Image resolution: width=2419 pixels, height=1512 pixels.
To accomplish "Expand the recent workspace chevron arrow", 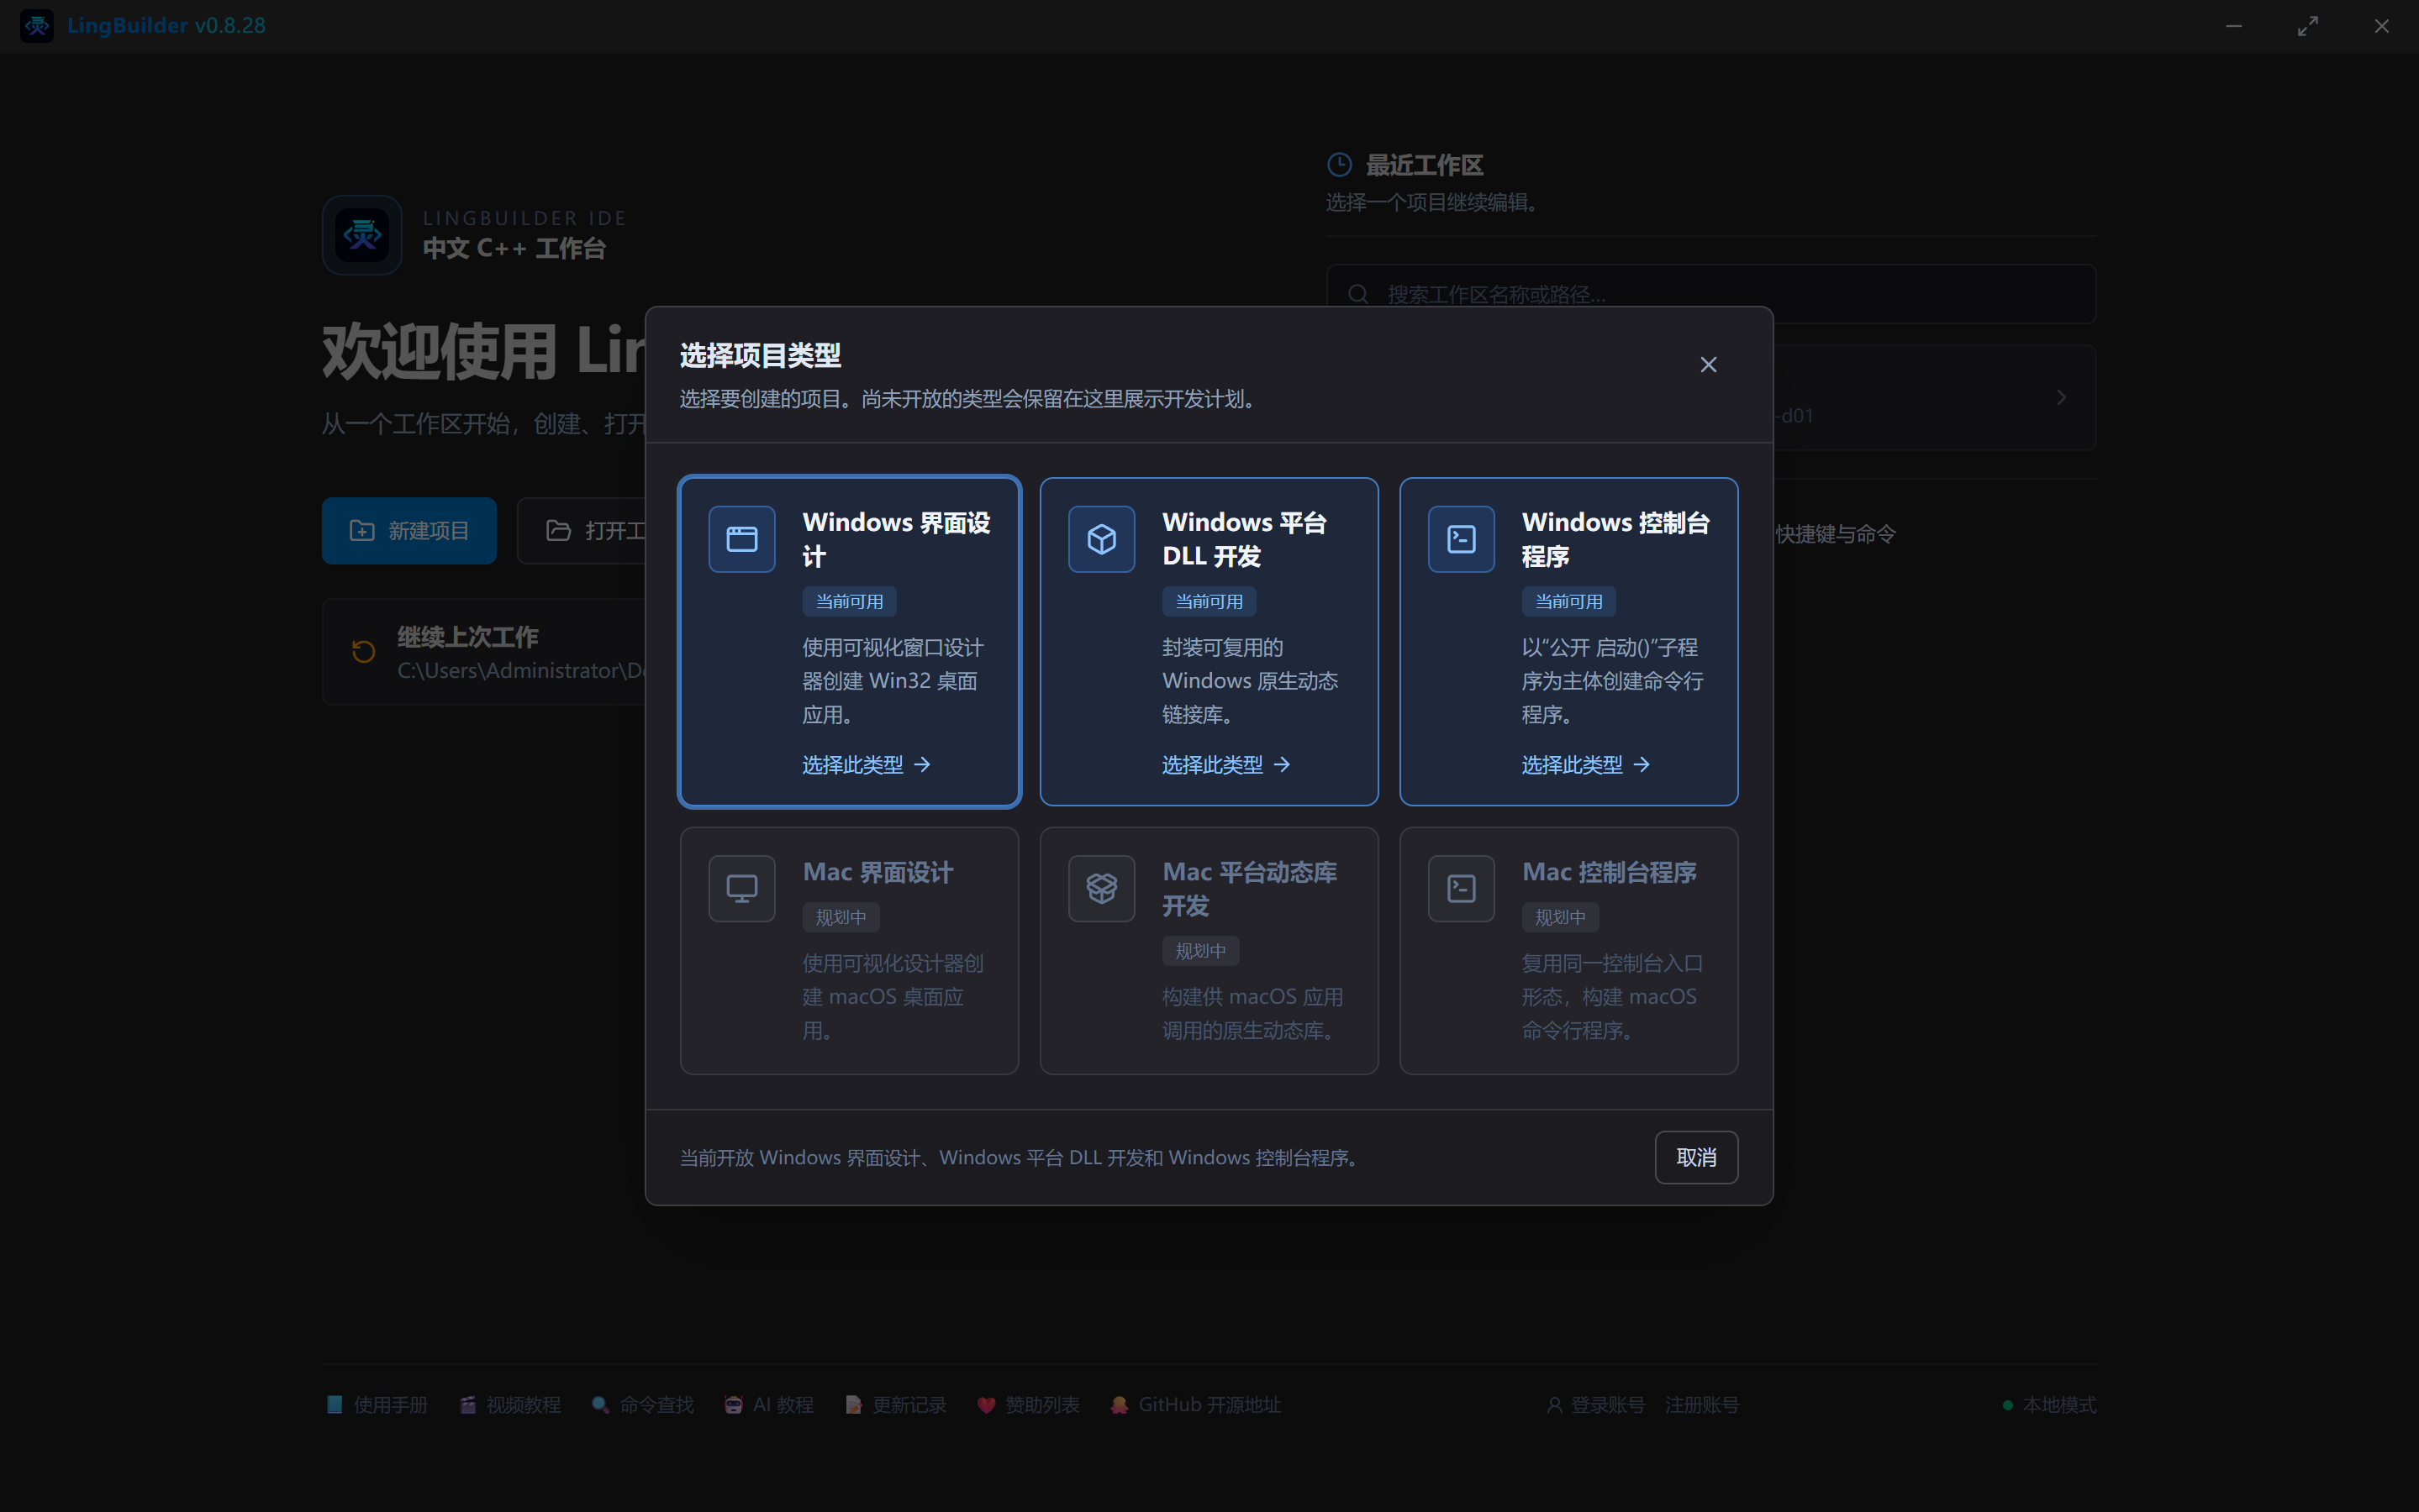I will [2061, 398].
